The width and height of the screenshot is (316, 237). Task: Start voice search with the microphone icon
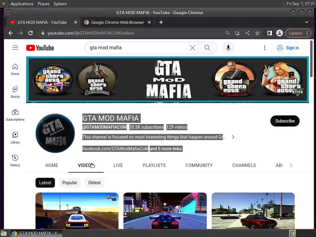point(228,48)
